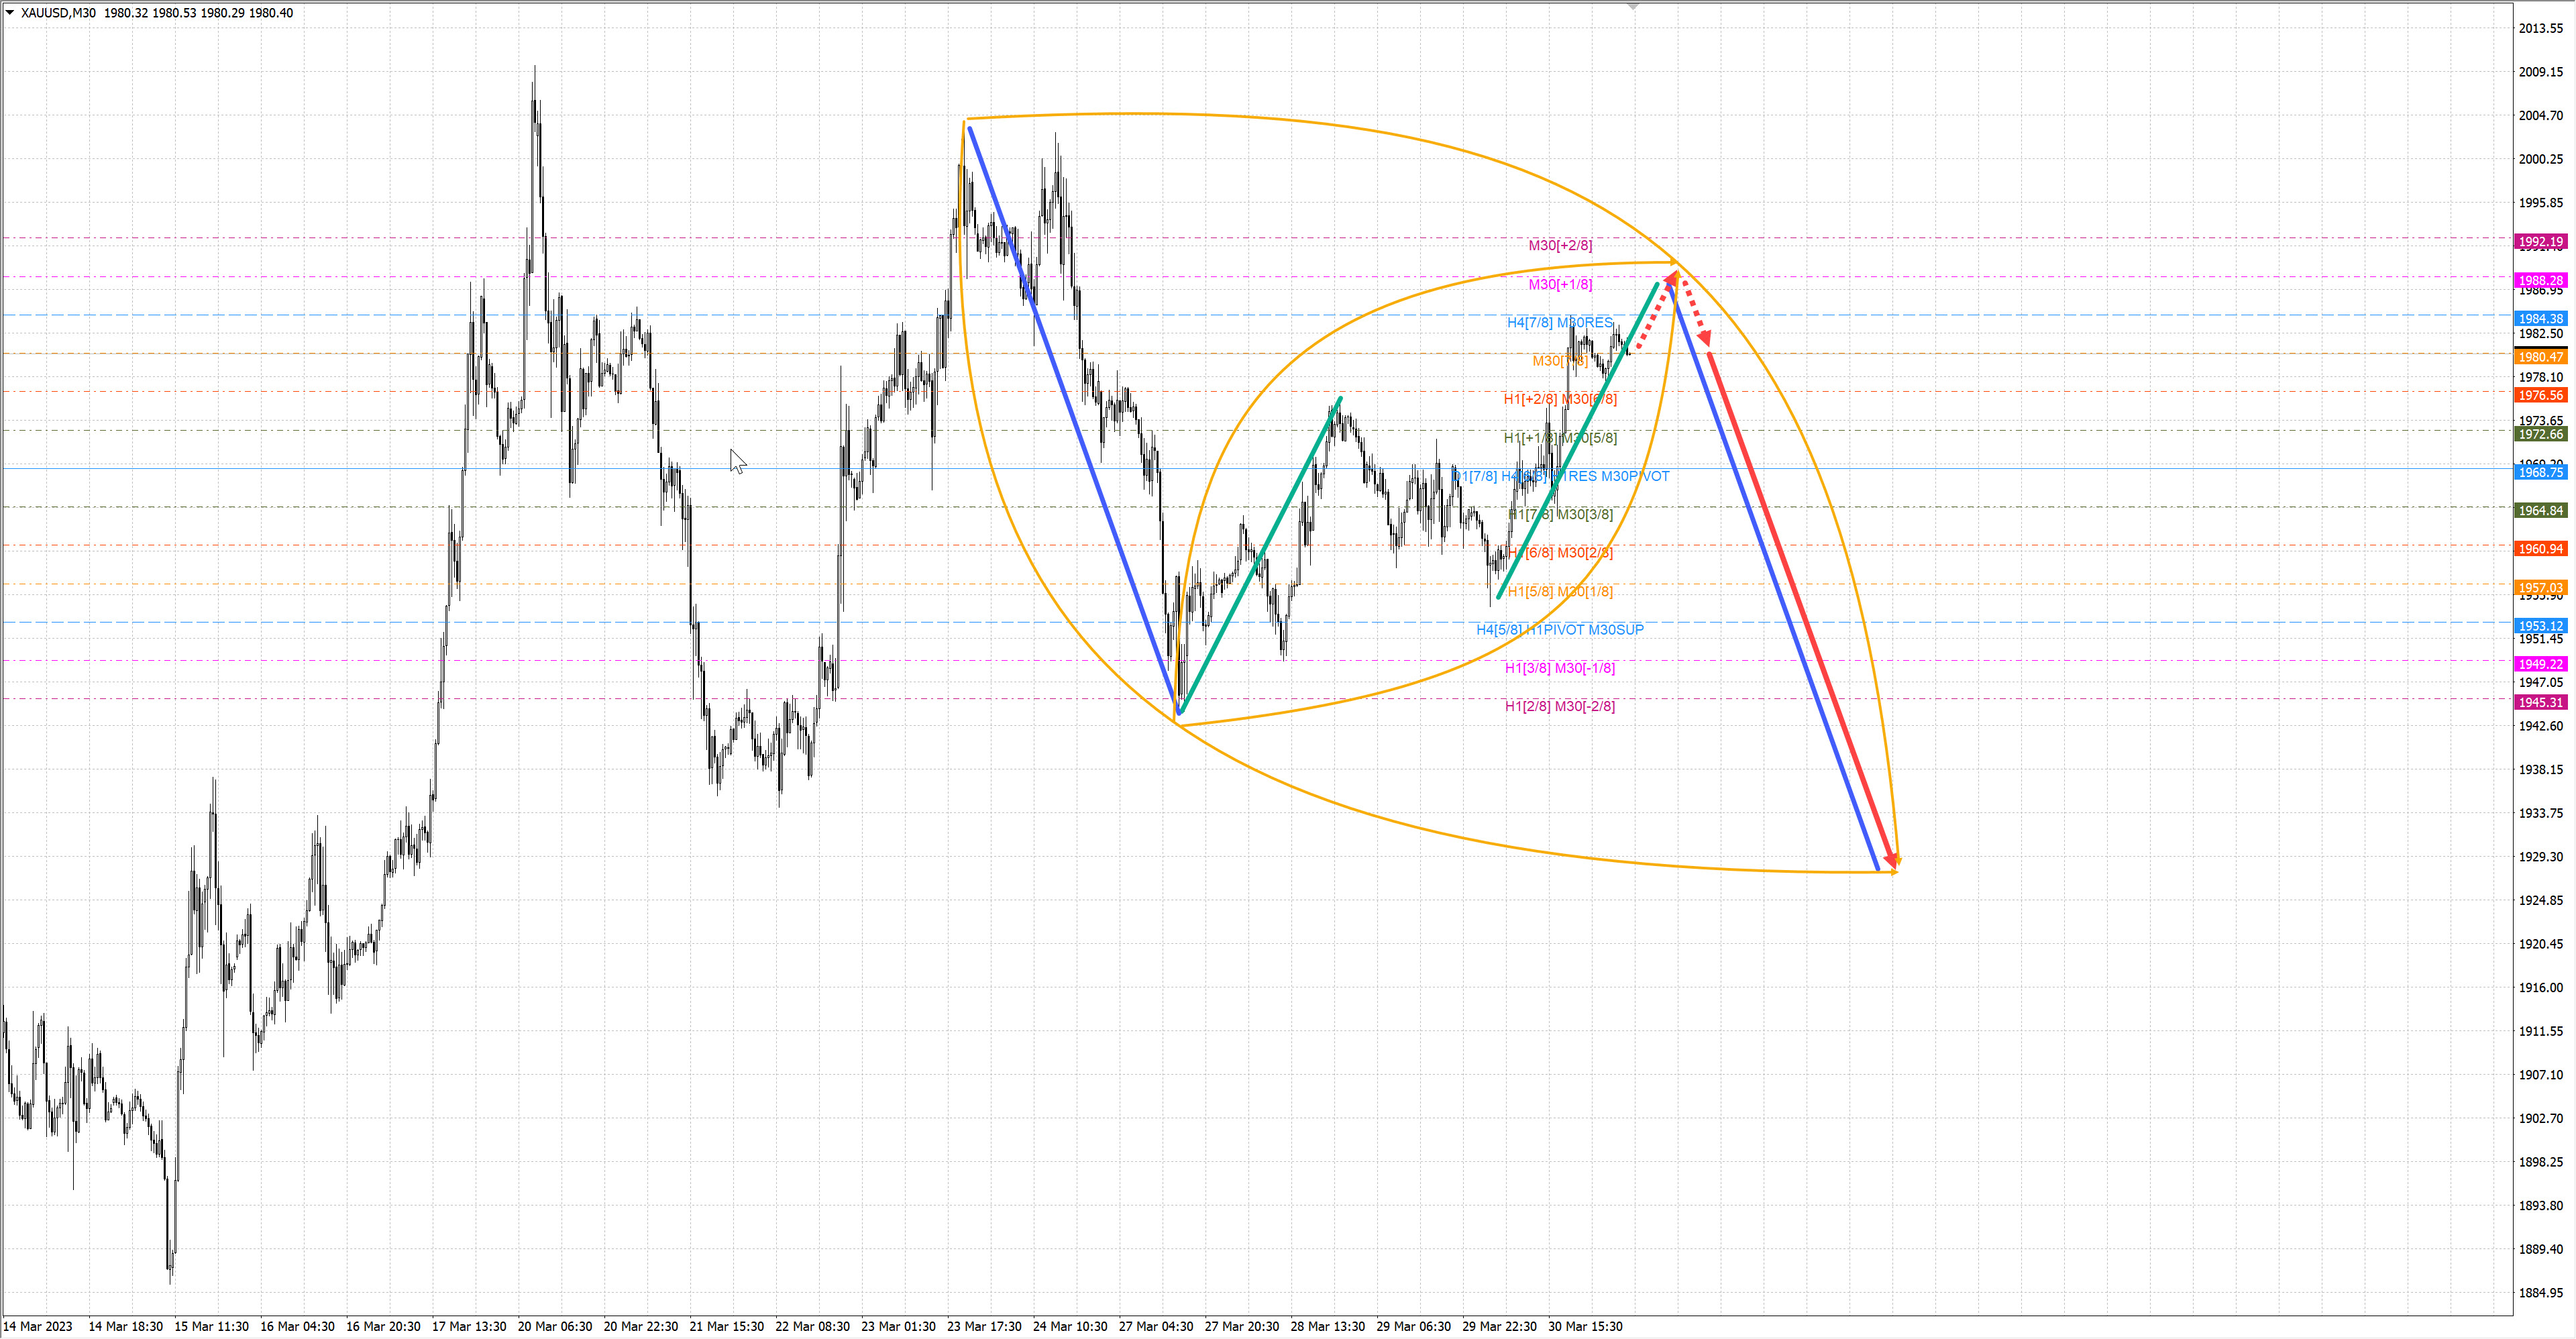The image size is (2576, 1339).
Task: Select the 1992.19 magenta price tag
Action: coord(2540,242)
